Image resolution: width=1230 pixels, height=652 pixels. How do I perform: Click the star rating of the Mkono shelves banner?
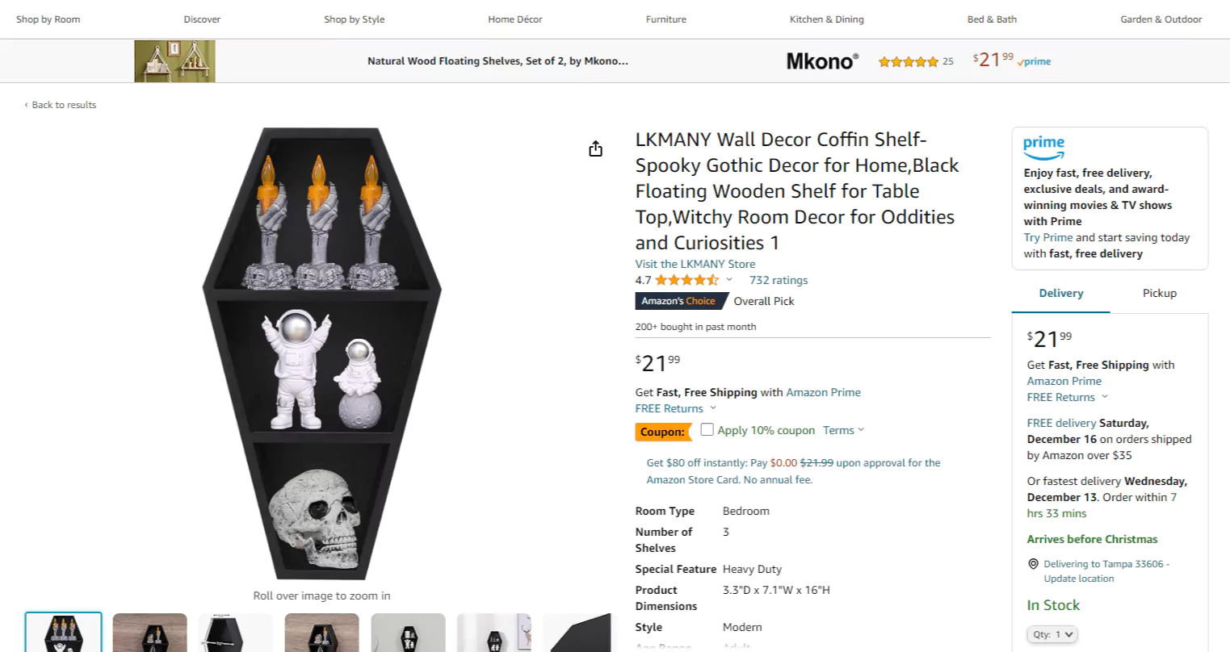click(x=908, y=61)
